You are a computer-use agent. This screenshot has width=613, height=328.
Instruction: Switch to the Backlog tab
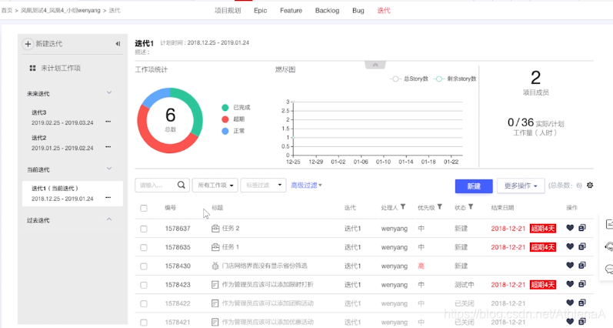pos(327,11)
